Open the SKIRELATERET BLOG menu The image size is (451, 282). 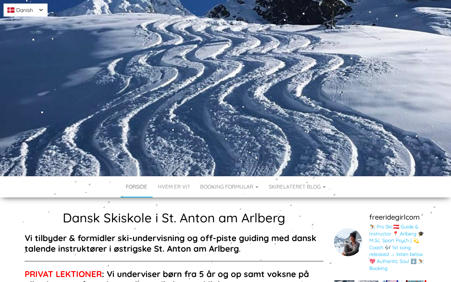[297, 187]
